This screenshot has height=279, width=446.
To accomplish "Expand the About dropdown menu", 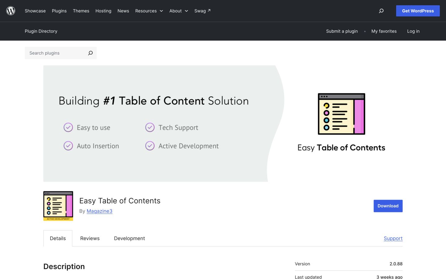I will [x=179, y=11].
